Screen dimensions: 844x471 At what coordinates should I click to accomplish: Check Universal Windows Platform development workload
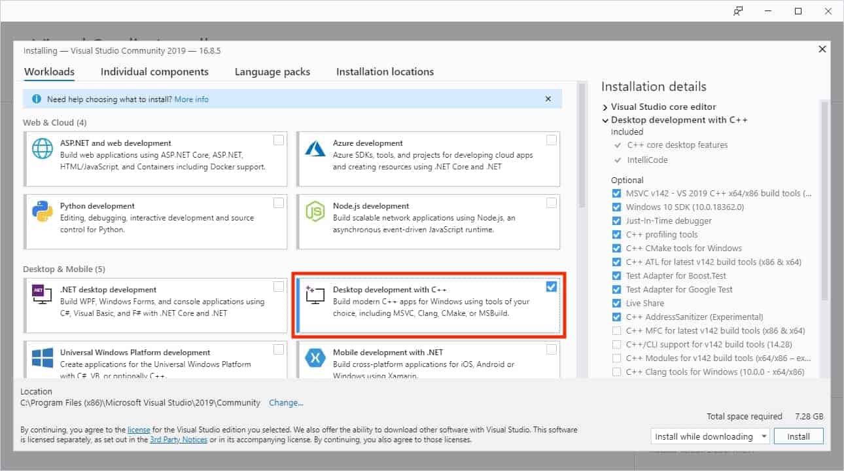(279, 349)
